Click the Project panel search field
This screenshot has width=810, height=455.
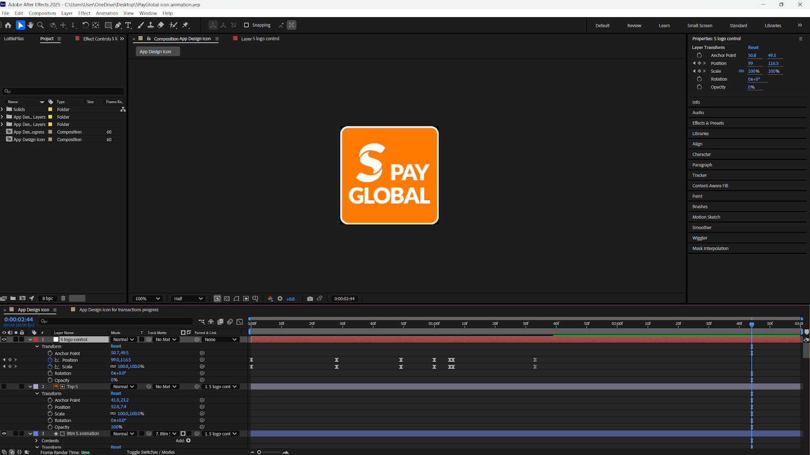tap(63, 92)
